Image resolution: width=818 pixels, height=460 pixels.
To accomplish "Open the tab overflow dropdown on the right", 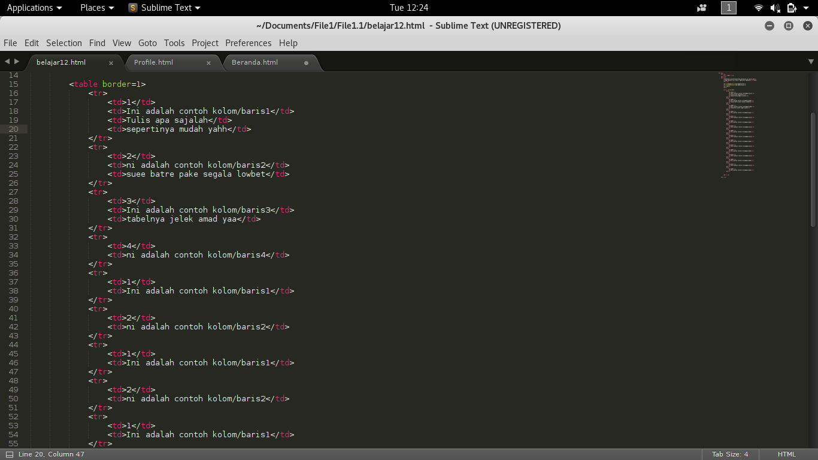I will 810,61.
